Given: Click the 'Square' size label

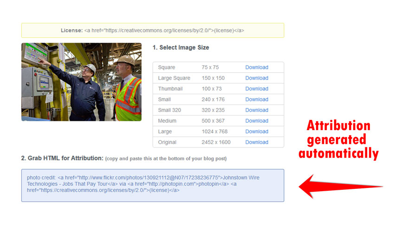Looking at the screenshot, I should click(167, 67).
